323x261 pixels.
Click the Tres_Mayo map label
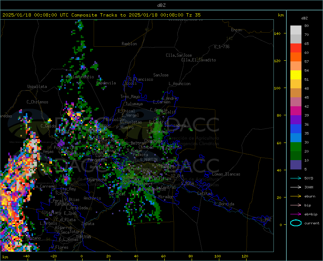[130, 97]
